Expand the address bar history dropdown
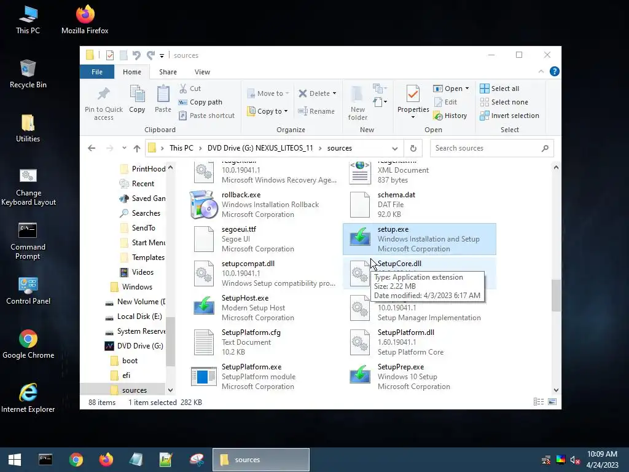The height and width of the screenshot is (472, 629). 395,149
